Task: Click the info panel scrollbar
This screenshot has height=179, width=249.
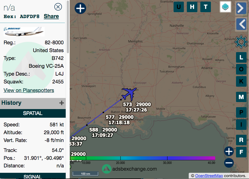Action: tap(68, 27)
